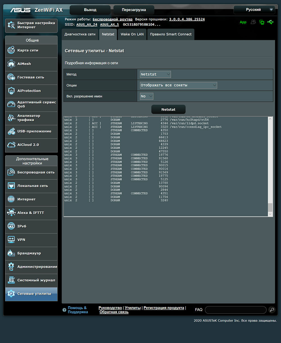Click the output scrollbar up arrow
This screenshot has width=281, height=343.
click(270, 119)
